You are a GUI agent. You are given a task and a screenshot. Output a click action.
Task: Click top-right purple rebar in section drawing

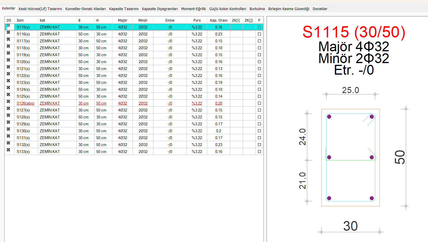point(372,117)
